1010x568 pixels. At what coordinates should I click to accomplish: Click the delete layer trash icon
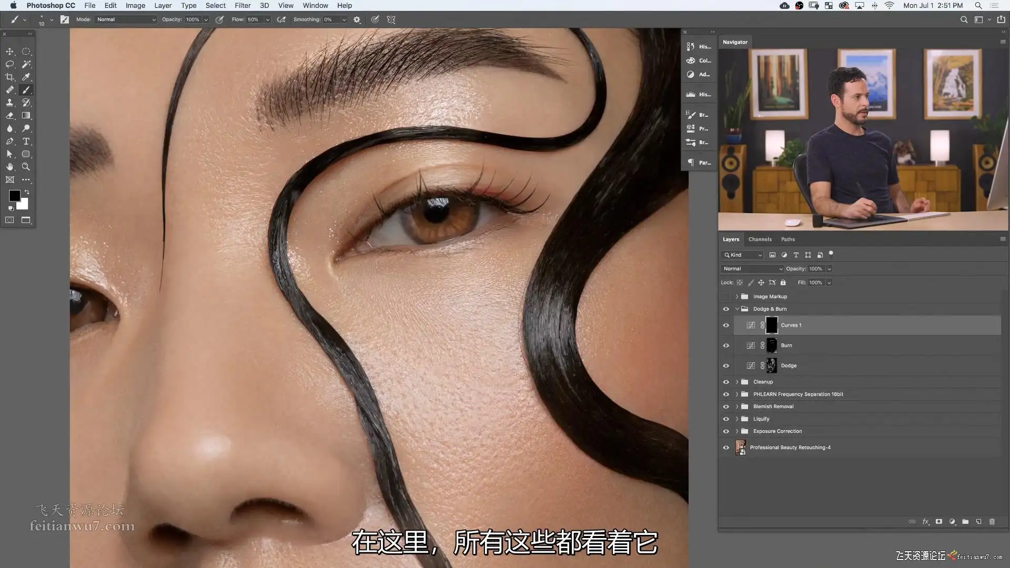(x=992, y=522)
